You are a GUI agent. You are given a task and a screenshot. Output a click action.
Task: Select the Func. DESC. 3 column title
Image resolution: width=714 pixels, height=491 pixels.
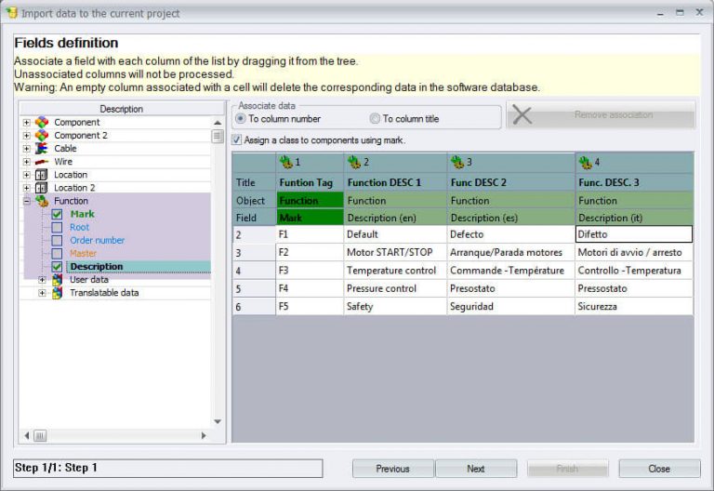click(x=635, y=182)
